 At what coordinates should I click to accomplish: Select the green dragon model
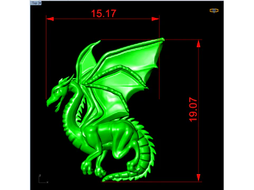click(x=105, y=110)
